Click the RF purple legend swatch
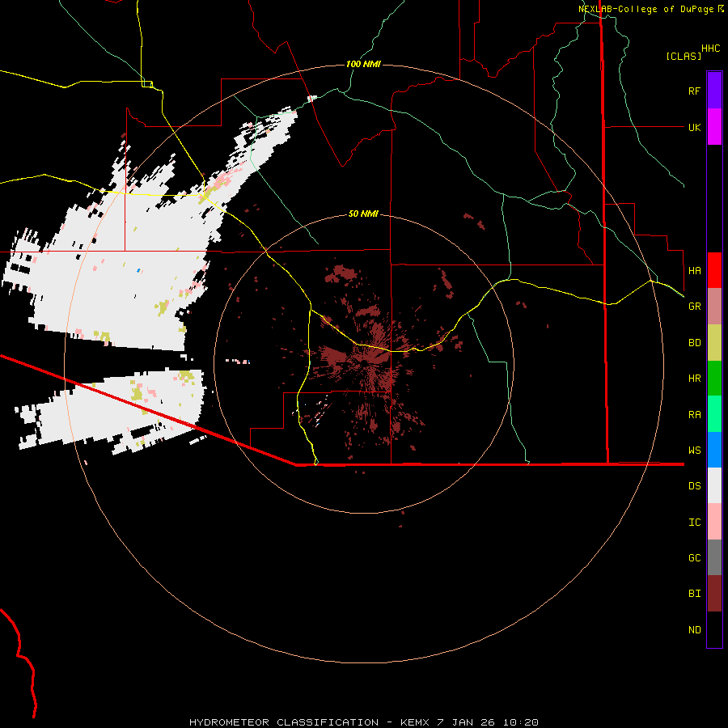Image resolution: width=728 pixels, height=728 pixels. pos(714,91)
